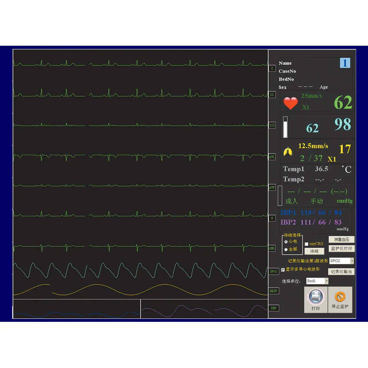Click the purple IBP2 waveform panel
The image size is (368, 368).
[204, 309]
